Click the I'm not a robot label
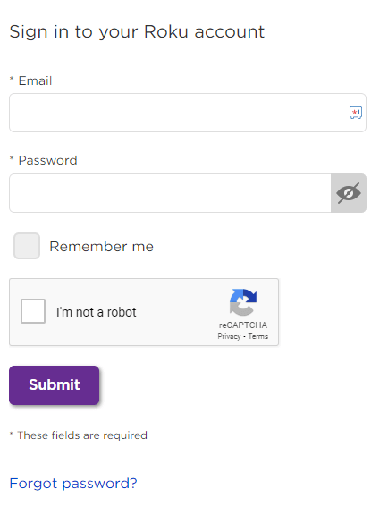The width and height of the screenshot is (388, 515). pos(97,312)
